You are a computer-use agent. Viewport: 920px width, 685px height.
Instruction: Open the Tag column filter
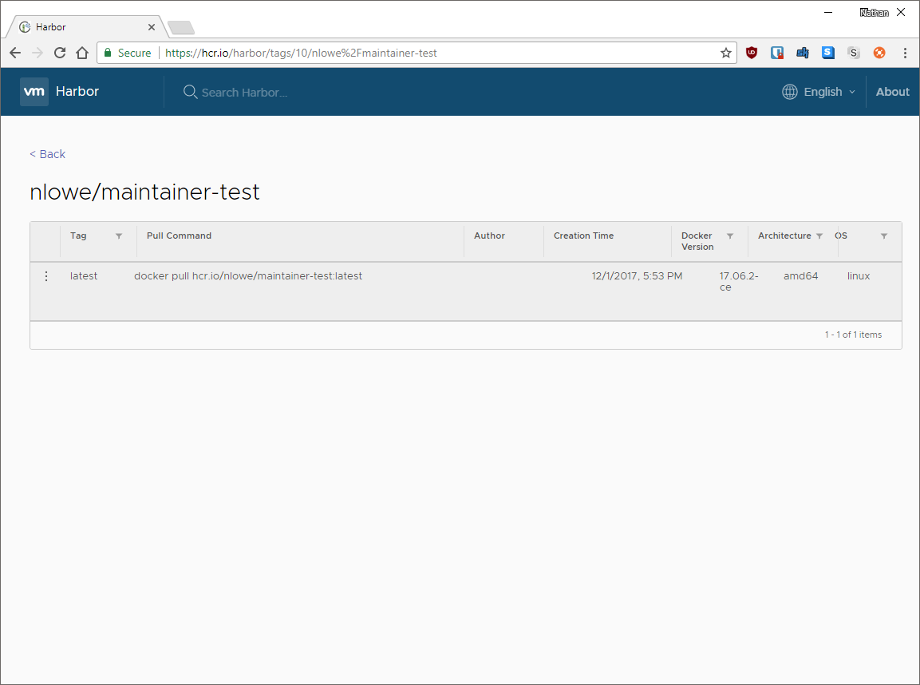pos(118,236)
